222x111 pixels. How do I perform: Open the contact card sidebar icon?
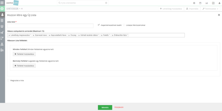2,21
